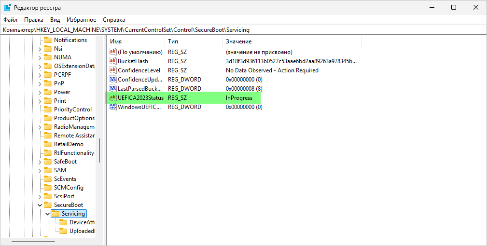Viewport: 487px width, 246px height.
Task: Click the string icon next to UEFICA2023Status
Action: [113, 98]
